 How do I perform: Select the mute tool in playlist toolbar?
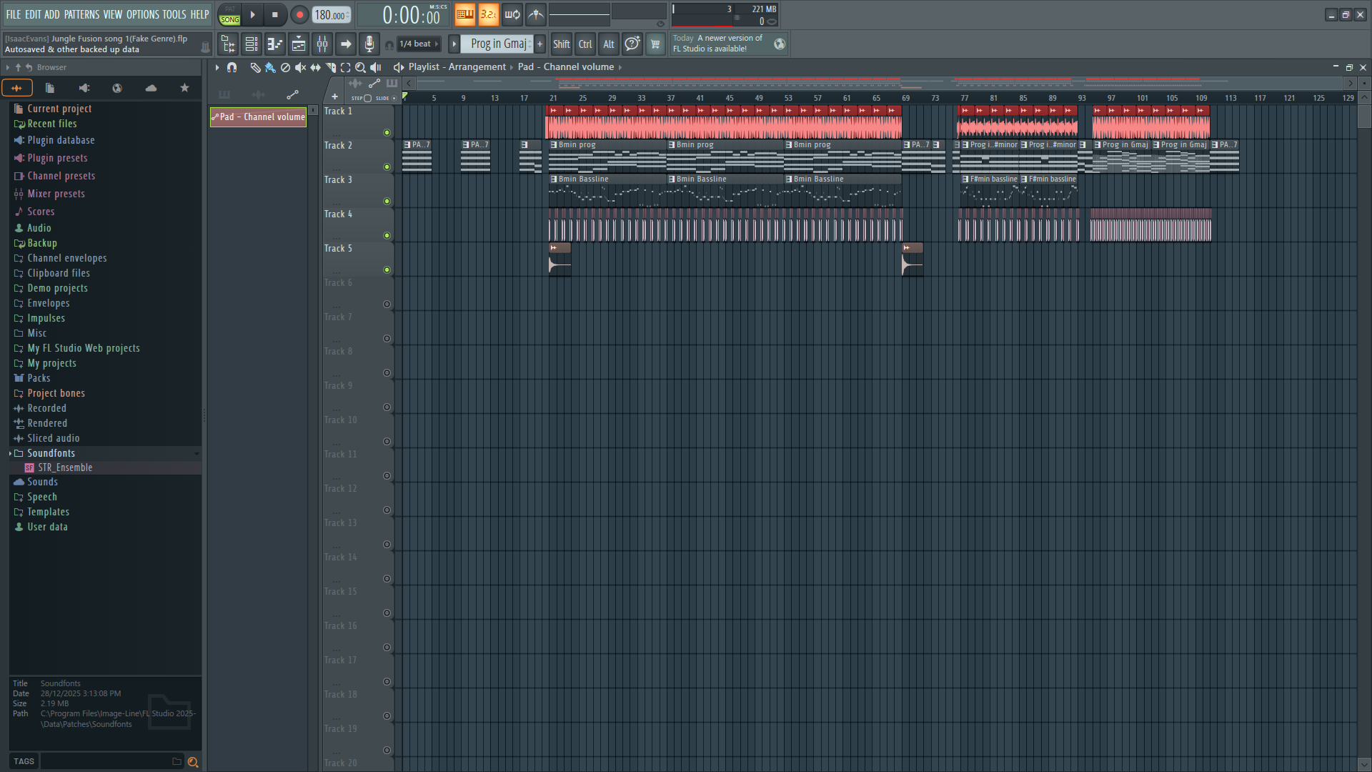300,67
